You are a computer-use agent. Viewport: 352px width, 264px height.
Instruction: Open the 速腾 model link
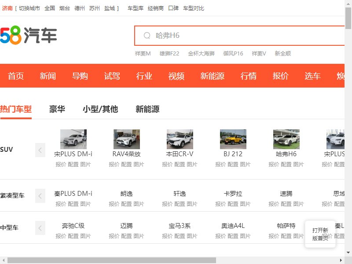pyautogui.click(x=286, y=194)
